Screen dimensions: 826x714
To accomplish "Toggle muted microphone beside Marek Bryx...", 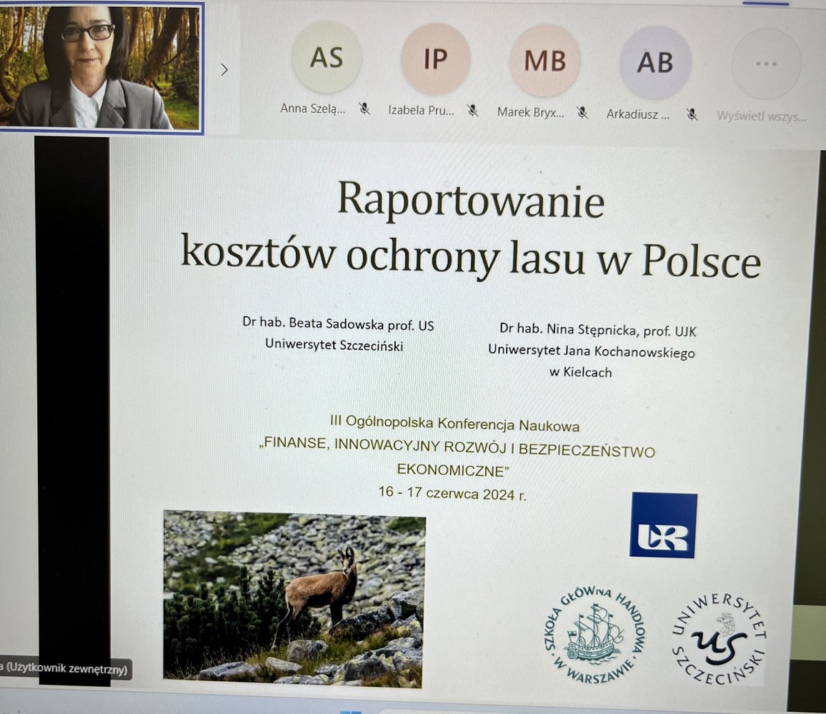I will tap(582, 112).
